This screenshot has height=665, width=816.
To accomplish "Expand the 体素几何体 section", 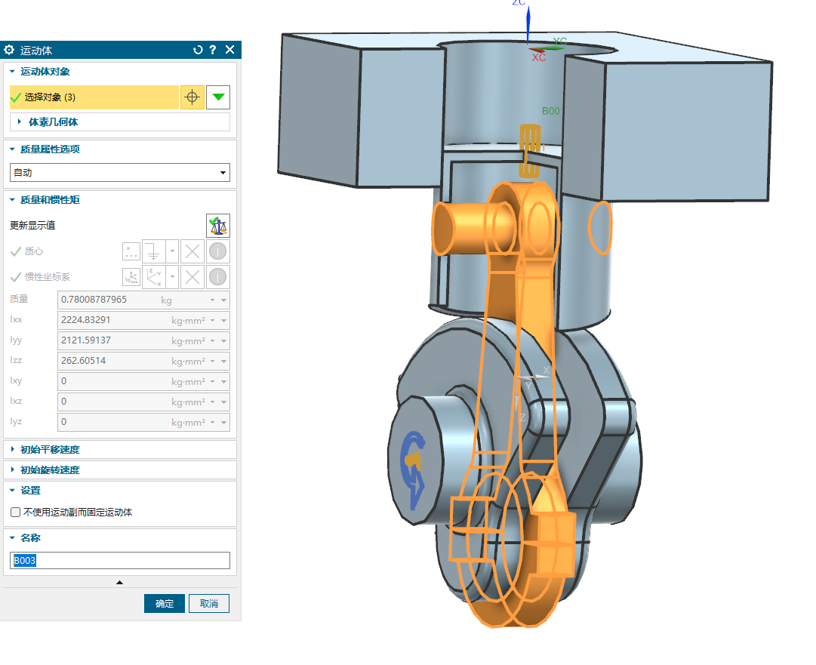I will click(x=53, y=122).
